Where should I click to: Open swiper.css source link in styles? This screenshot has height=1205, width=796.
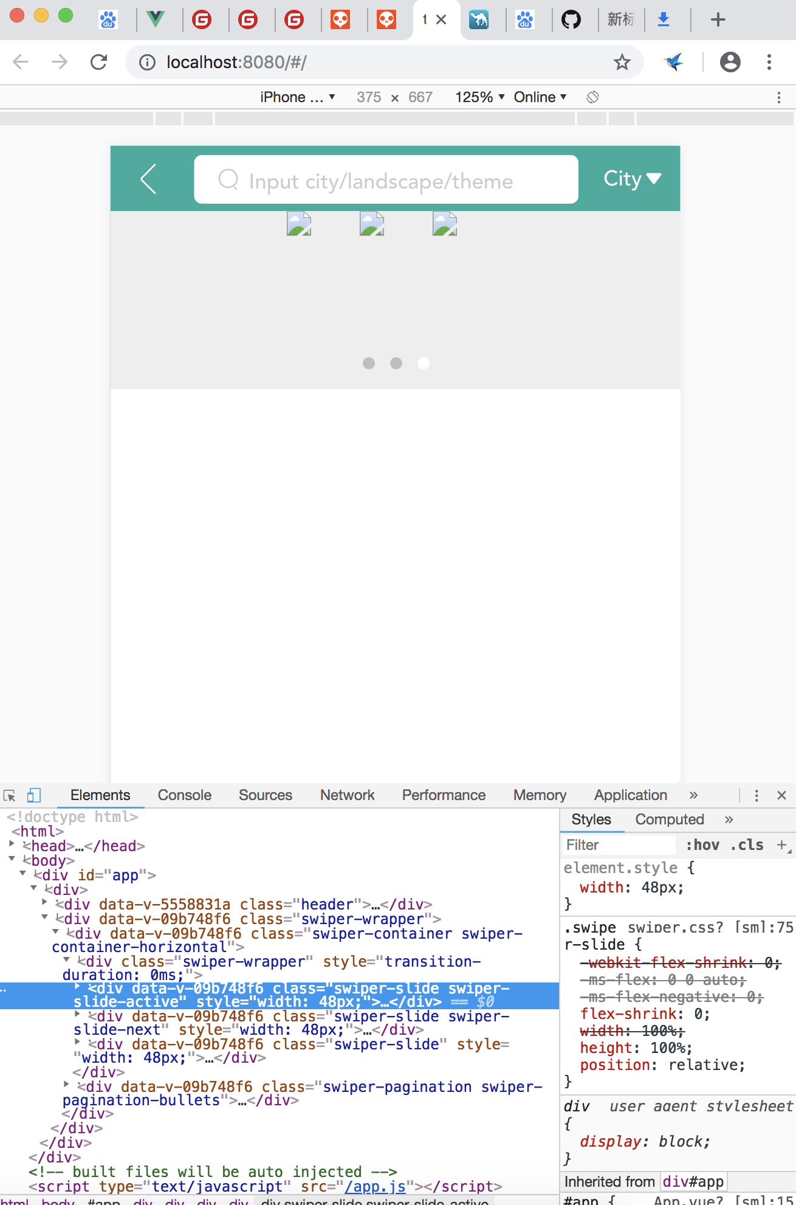coord(710,928)
